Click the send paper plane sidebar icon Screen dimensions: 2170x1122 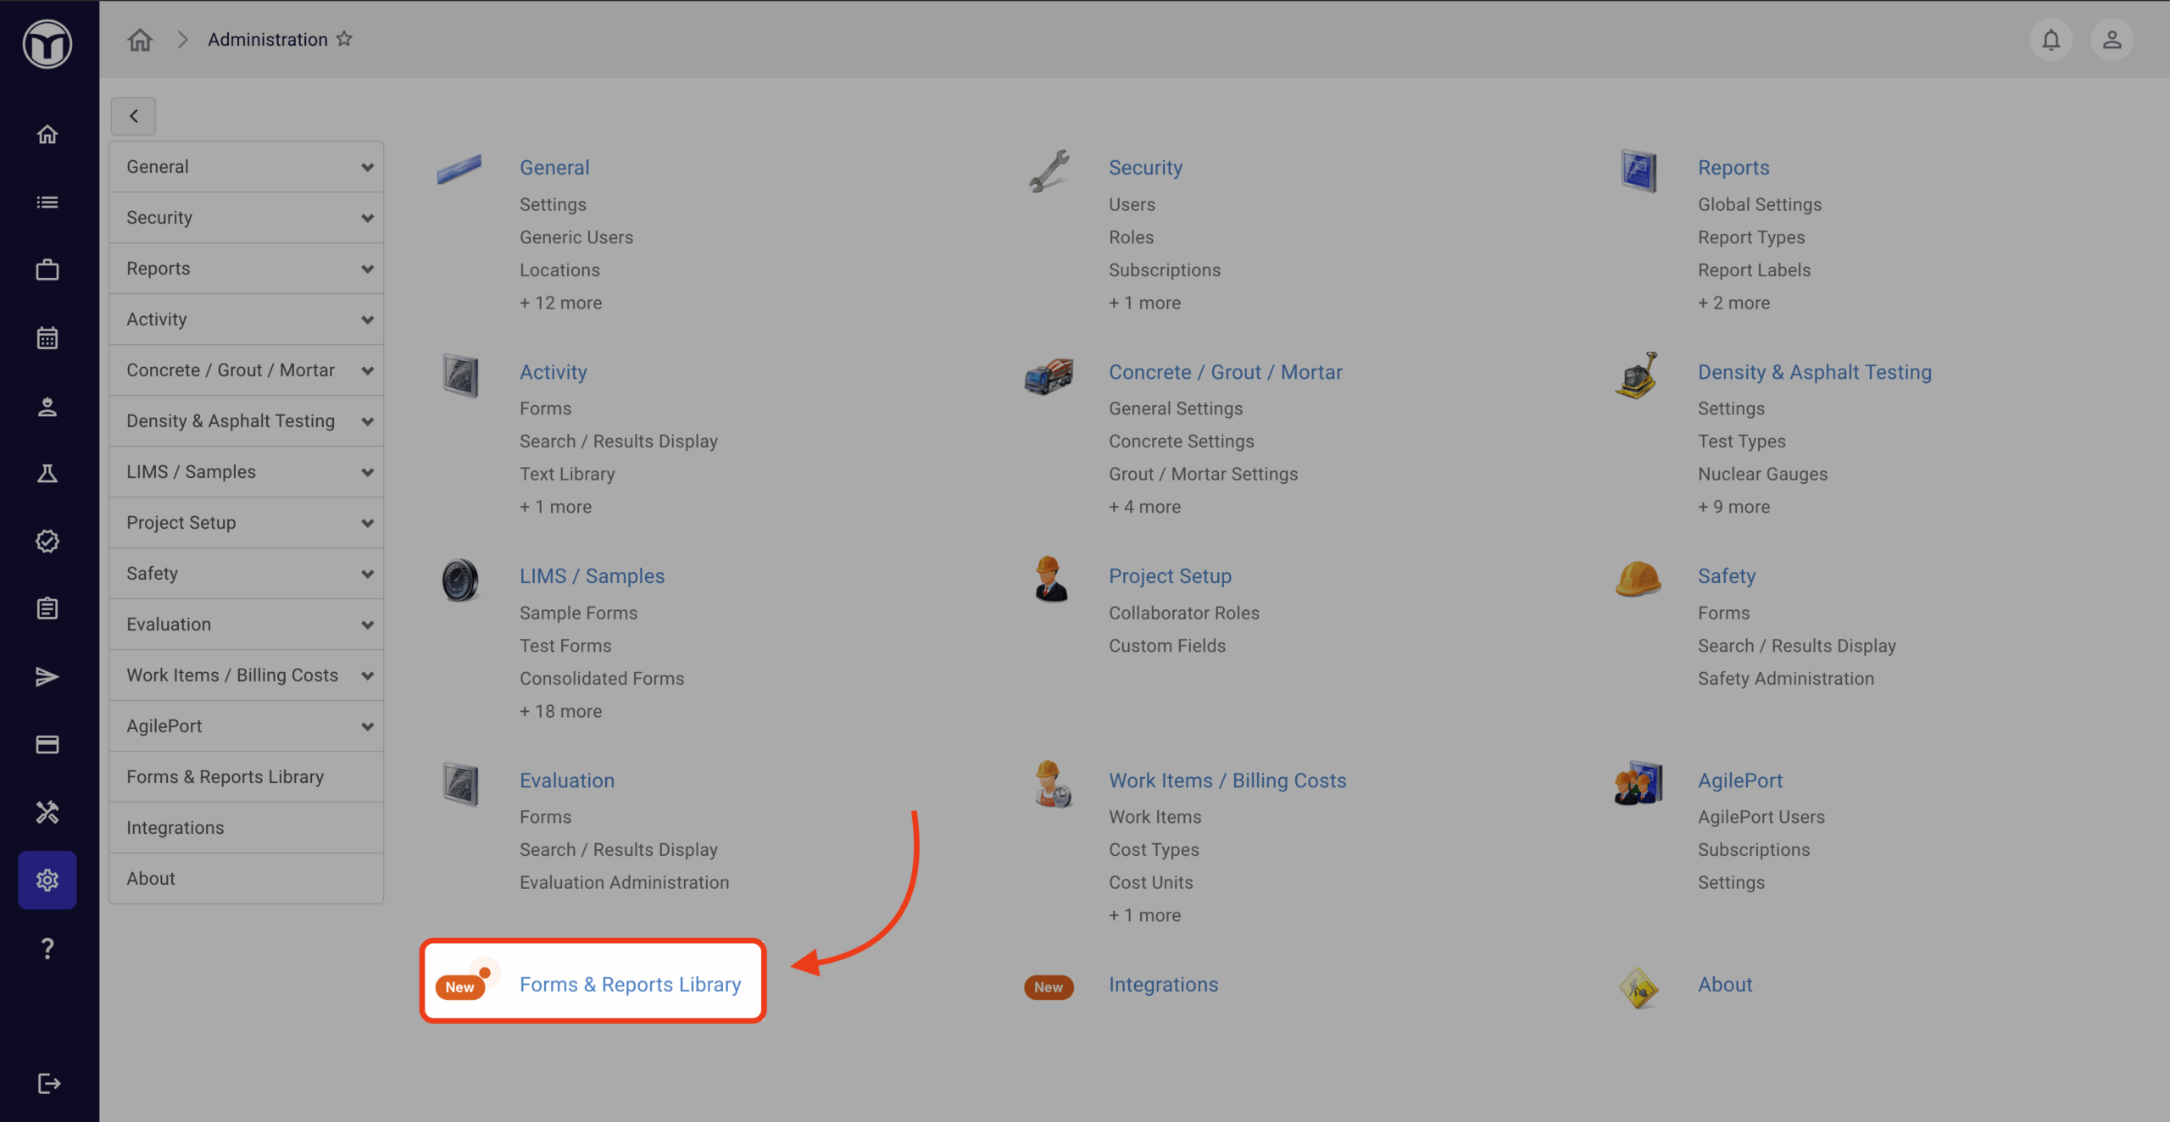coord(47,676)
